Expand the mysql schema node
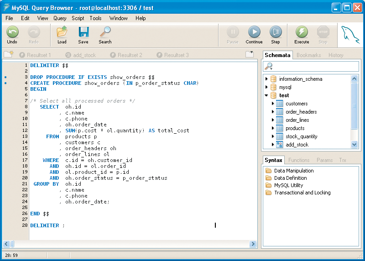The height and width of the screenshot is (261, 365). coord(266,87)
